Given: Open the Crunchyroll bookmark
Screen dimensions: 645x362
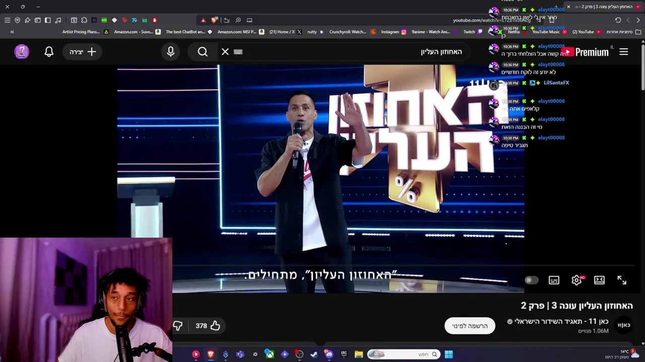Looking at the screenshot, I should [352, 32].
